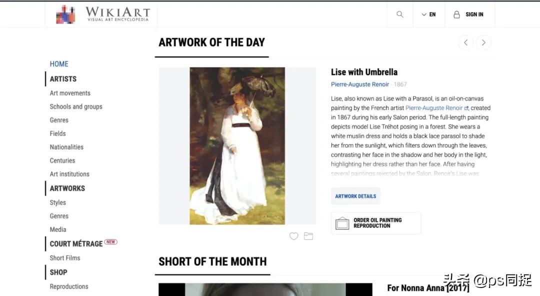Screen dimensions: 540x296
Task: Click the lock icon beside Sign In
Action: tap(456, 14)
